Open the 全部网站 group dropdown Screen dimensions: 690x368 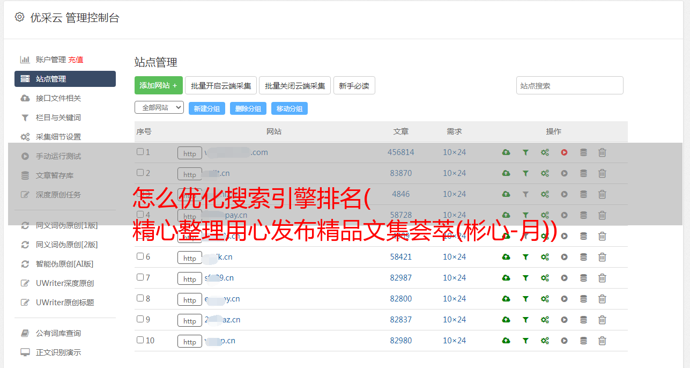159,107
